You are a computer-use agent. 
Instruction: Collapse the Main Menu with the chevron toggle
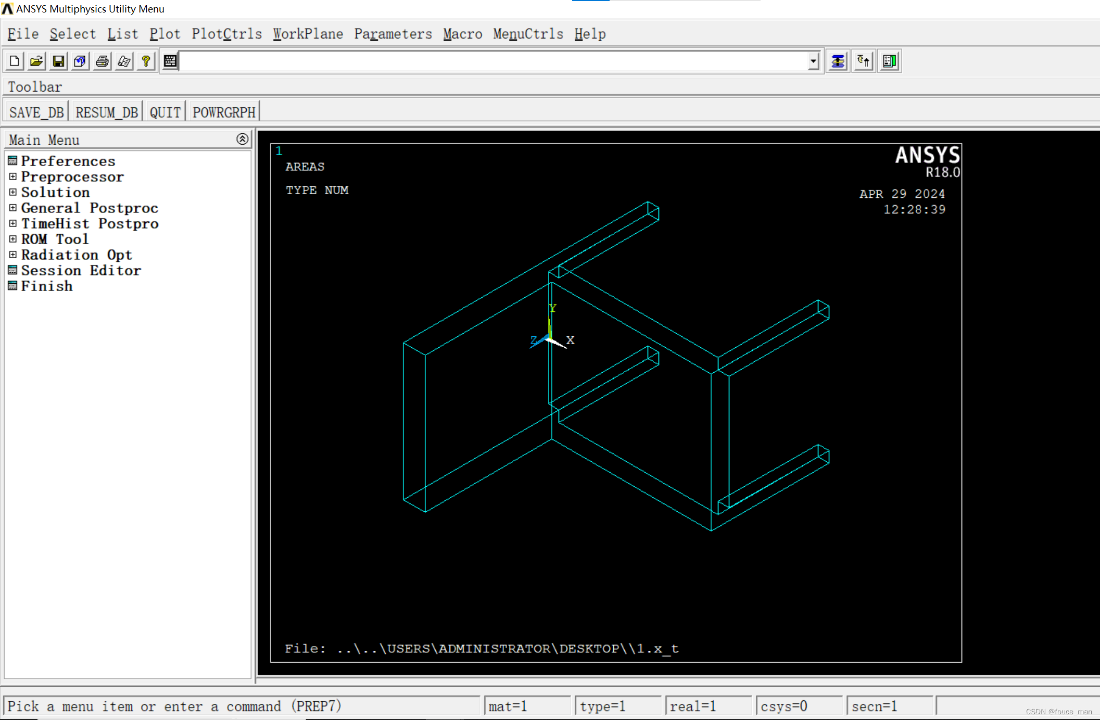click(242, 138)
